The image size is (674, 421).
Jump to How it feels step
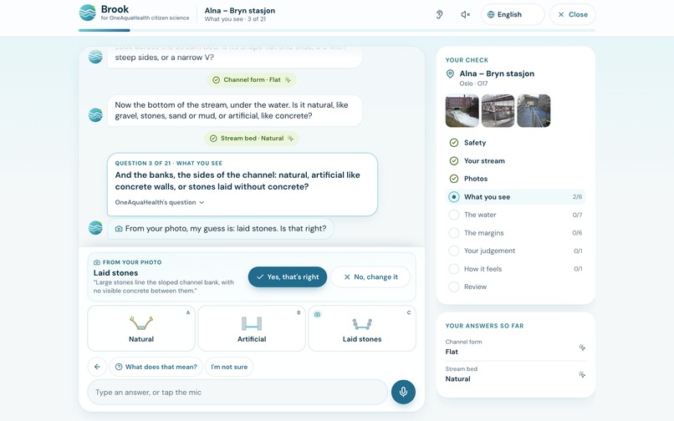tap(516, 269)
